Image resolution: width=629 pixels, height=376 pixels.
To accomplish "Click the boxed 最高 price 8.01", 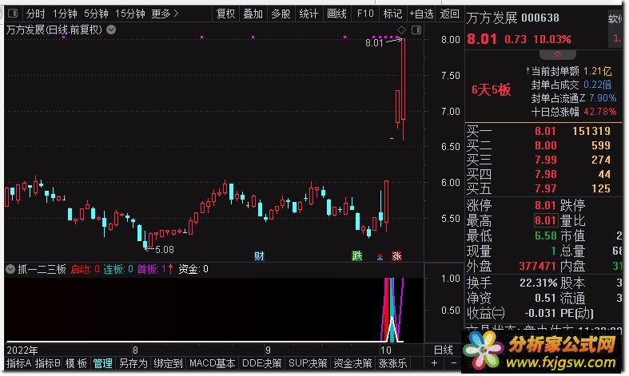I will (x=545, y=220).
